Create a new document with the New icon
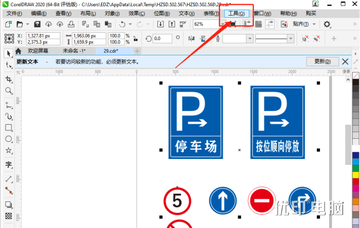This screenshot has width=360, height=228. [8, 24]
